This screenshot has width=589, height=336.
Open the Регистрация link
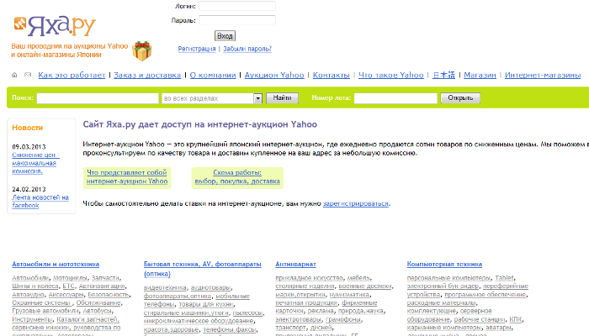[197, 49]
